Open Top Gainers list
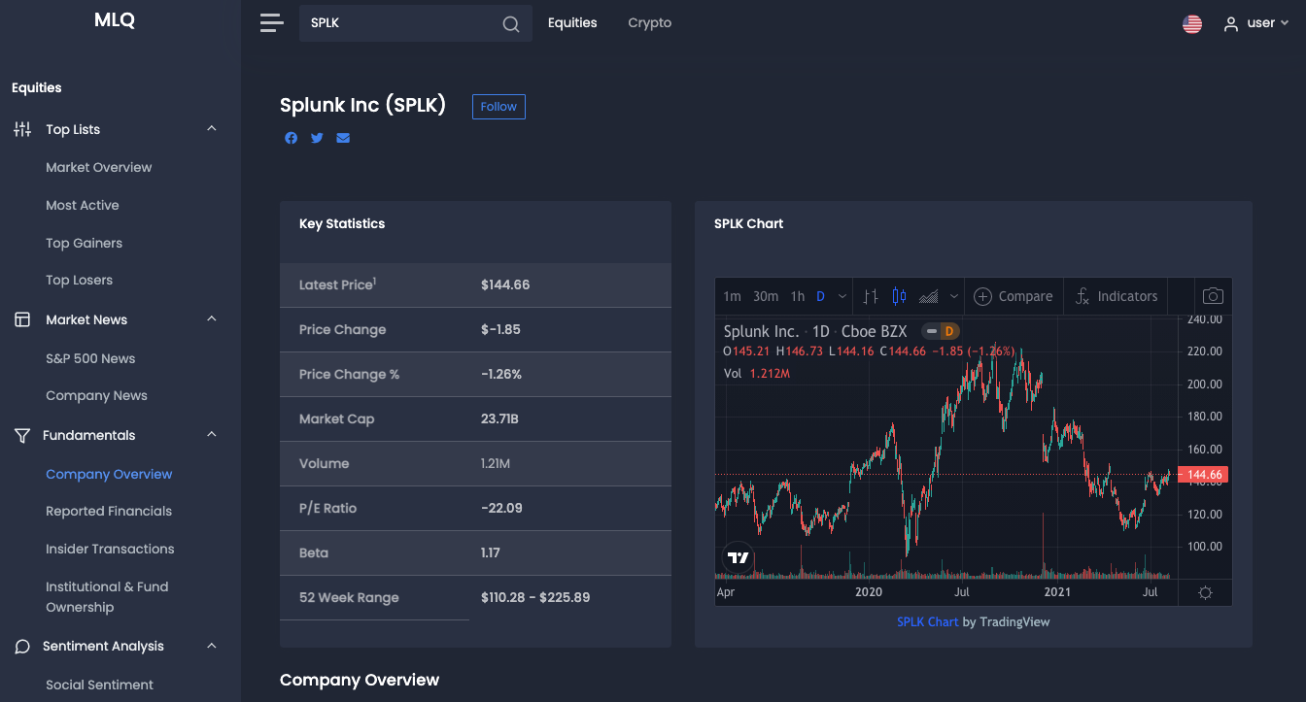This screenshot has width=1306, height=702. tap(85, 243)
